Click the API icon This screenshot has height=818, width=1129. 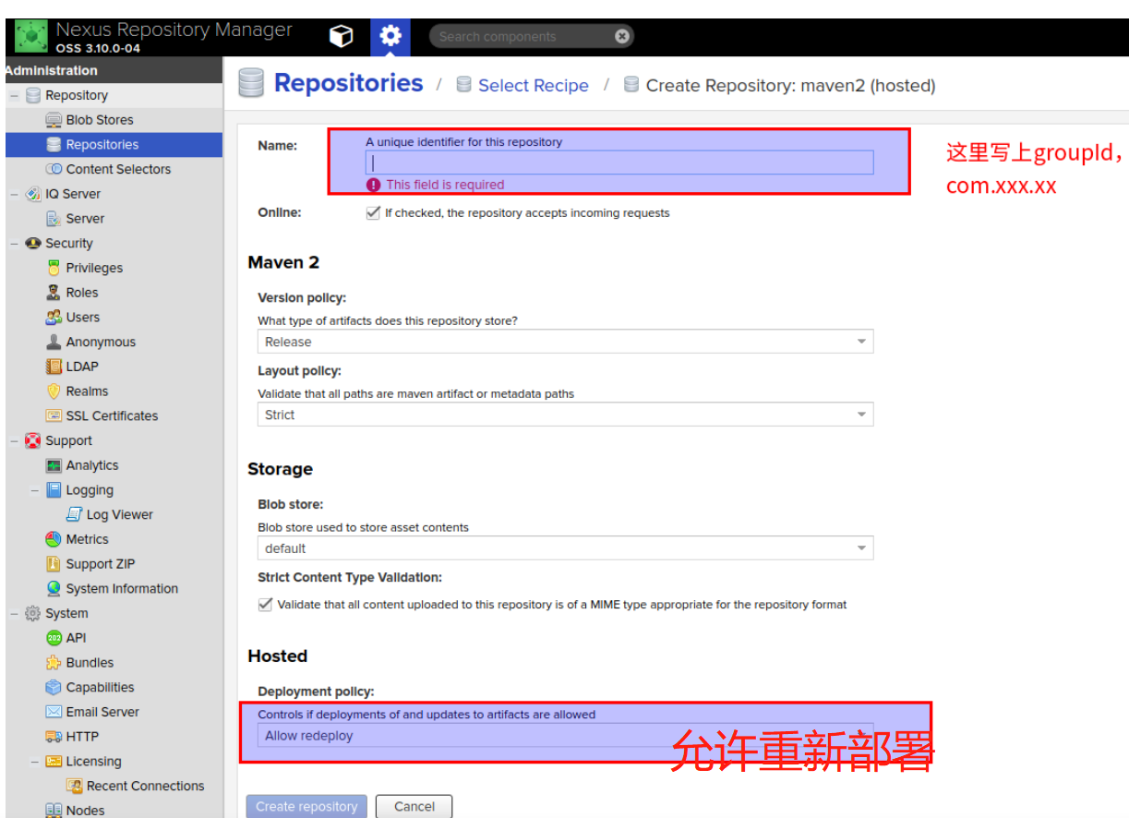pos(54,638)
